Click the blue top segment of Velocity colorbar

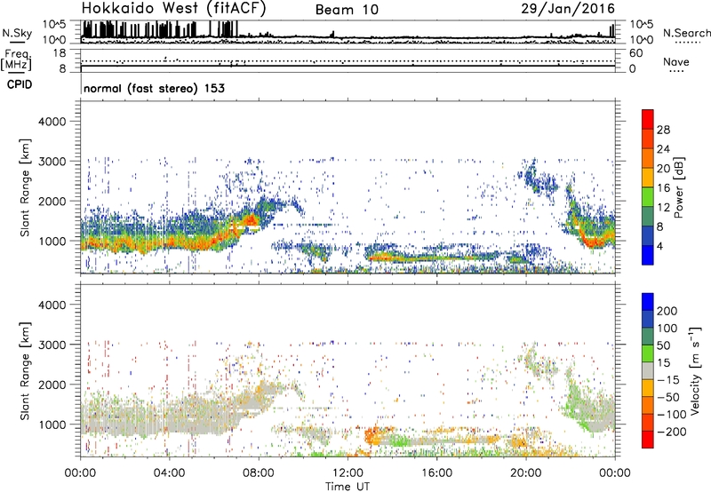[x=648, y=302]
